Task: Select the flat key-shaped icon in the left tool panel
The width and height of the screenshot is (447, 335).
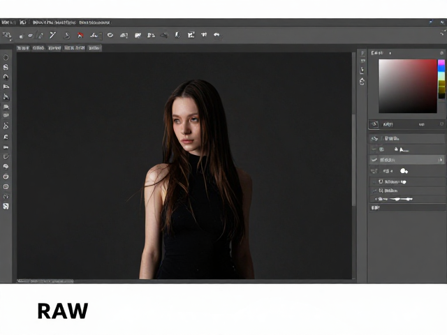Action: coord(6,147)
